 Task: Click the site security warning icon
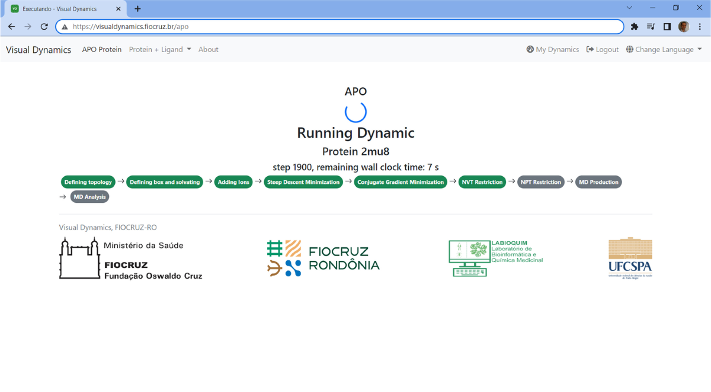(x=65, y=27)
